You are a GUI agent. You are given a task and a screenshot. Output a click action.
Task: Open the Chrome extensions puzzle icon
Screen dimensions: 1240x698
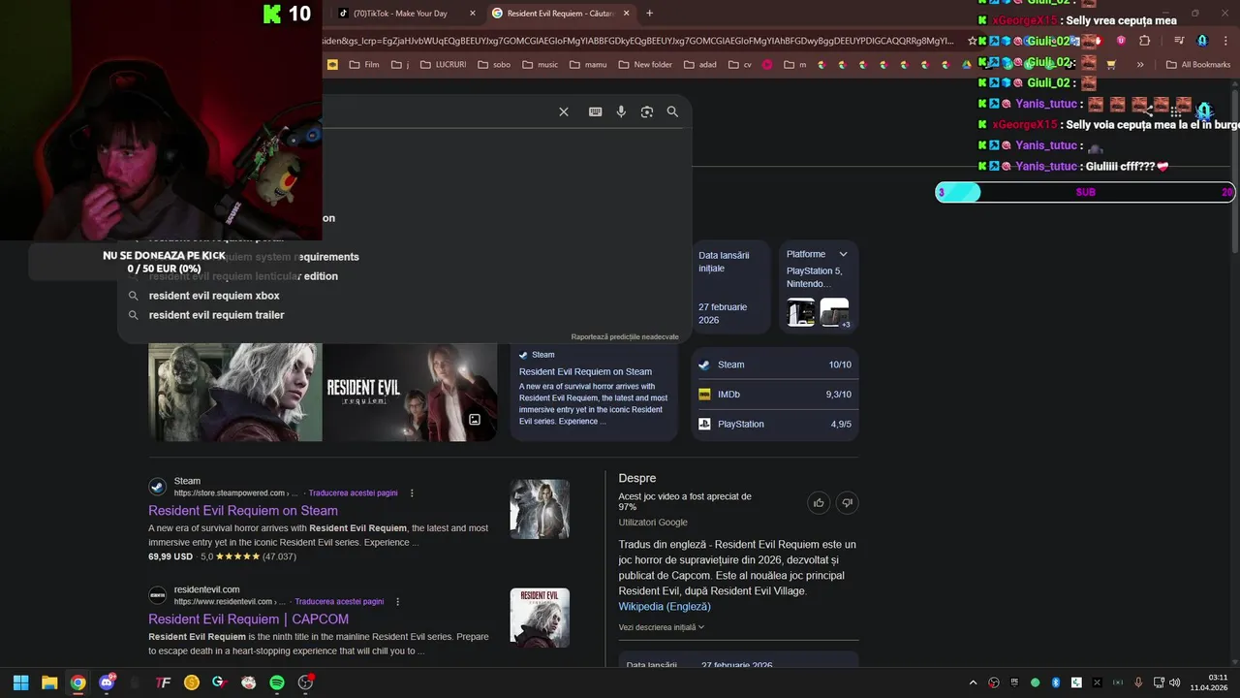tap(1144, 41)
